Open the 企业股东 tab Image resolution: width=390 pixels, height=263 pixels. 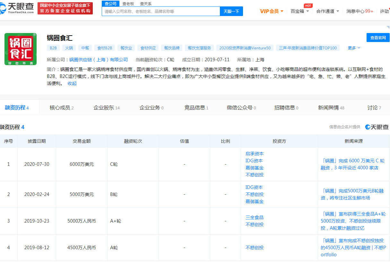click(107, 108)
